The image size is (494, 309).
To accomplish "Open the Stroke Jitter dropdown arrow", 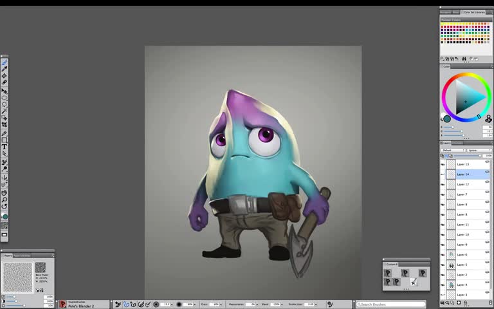I will (x=316, y=304).
